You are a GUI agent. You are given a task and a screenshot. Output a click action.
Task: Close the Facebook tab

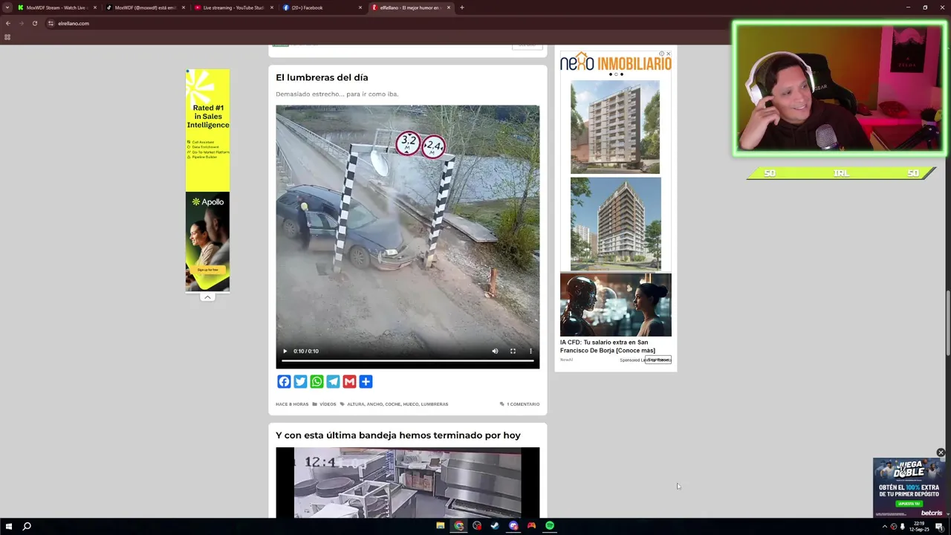(x=360, y=7)
